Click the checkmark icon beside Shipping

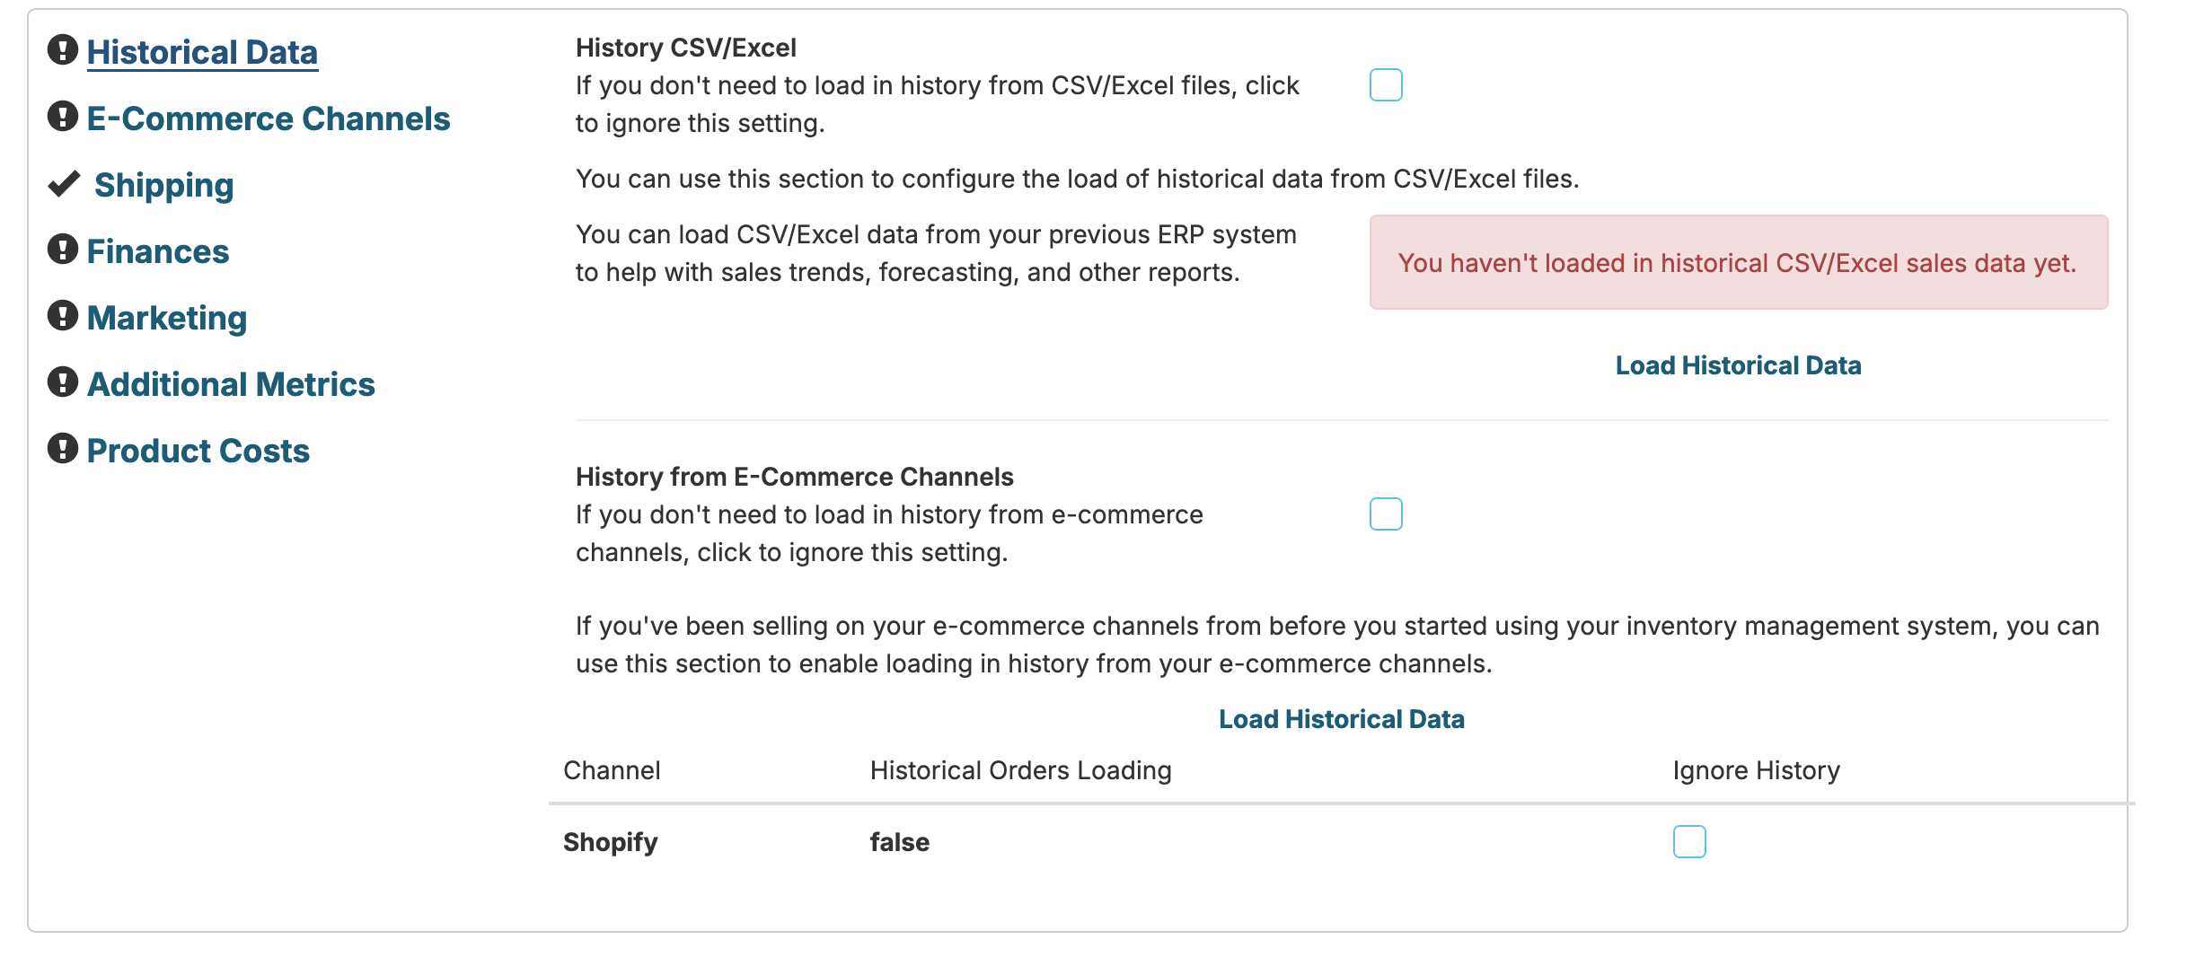(64, 184)
